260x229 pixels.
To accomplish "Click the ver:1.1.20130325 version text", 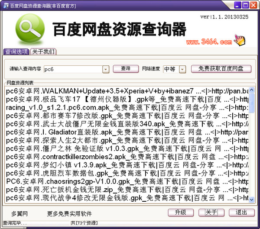I will pyautogui.click(x=224, y=17).
